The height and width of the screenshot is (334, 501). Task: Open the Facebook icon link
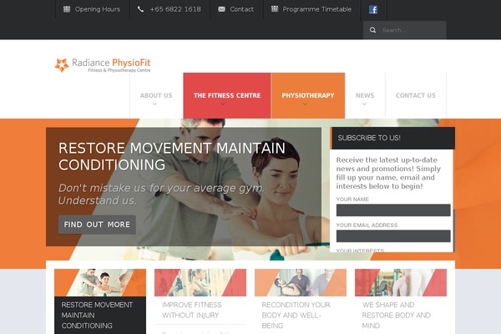click(x=373, y=9)
